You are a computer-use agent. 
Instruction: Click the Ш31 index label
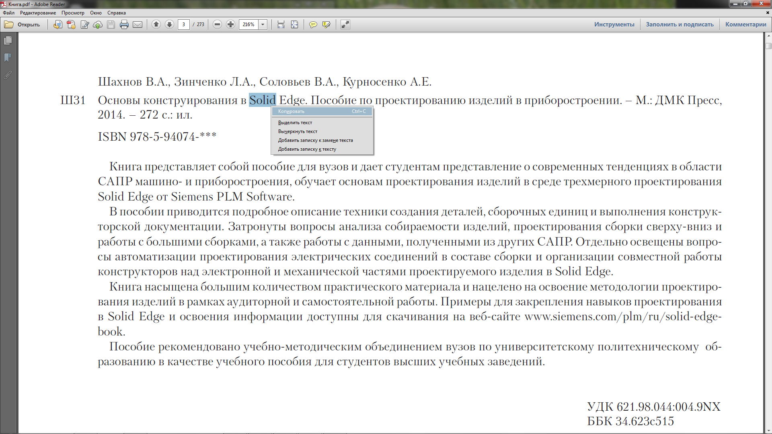coord(73,100)
